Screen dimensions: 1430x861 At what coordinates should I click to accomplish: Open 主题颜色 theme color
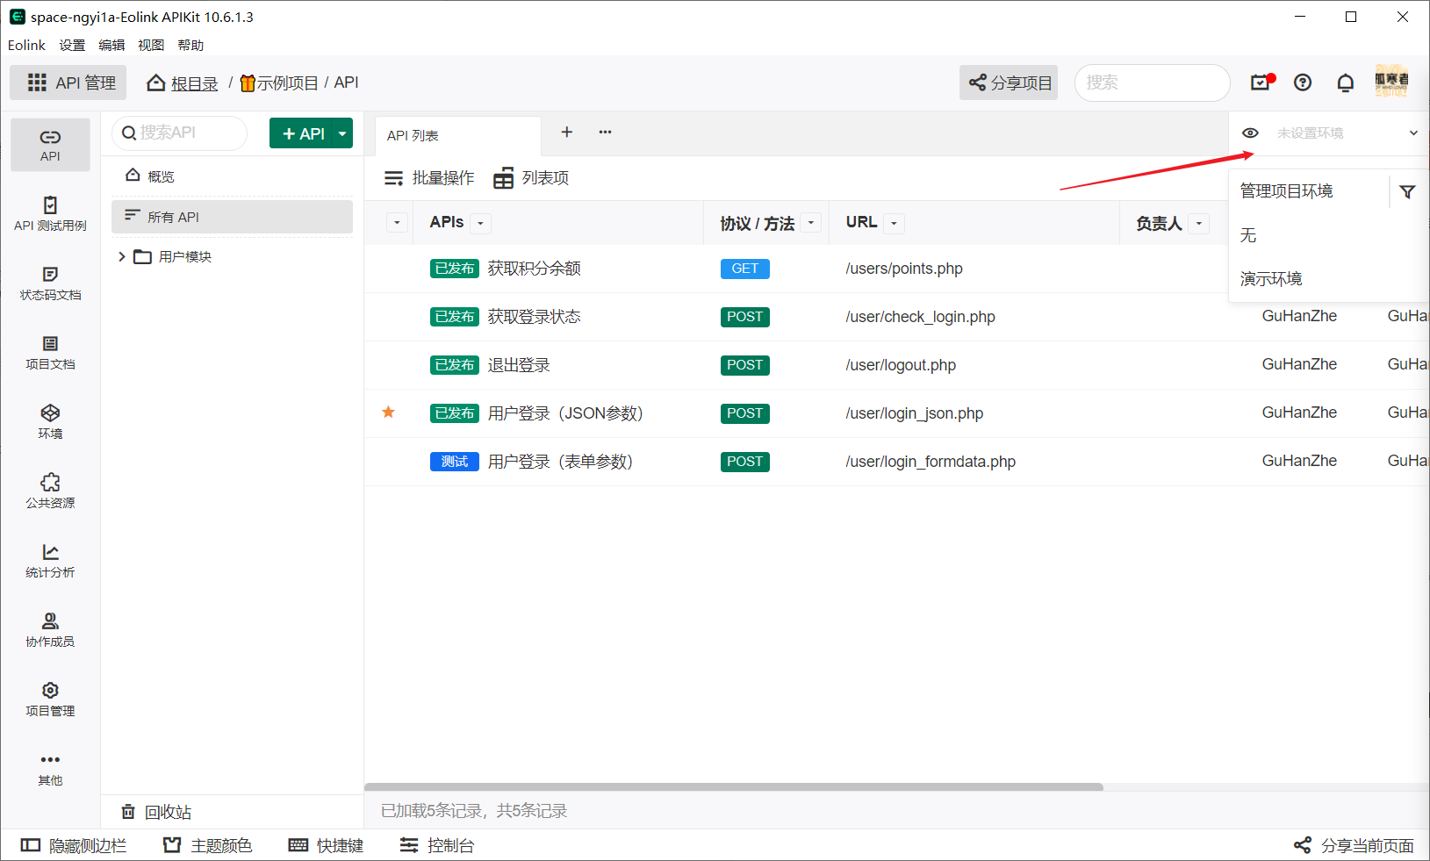coord(208,845)
